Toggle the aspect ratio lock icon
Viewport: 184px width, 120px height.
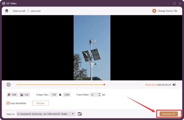[x=60, y=95]
